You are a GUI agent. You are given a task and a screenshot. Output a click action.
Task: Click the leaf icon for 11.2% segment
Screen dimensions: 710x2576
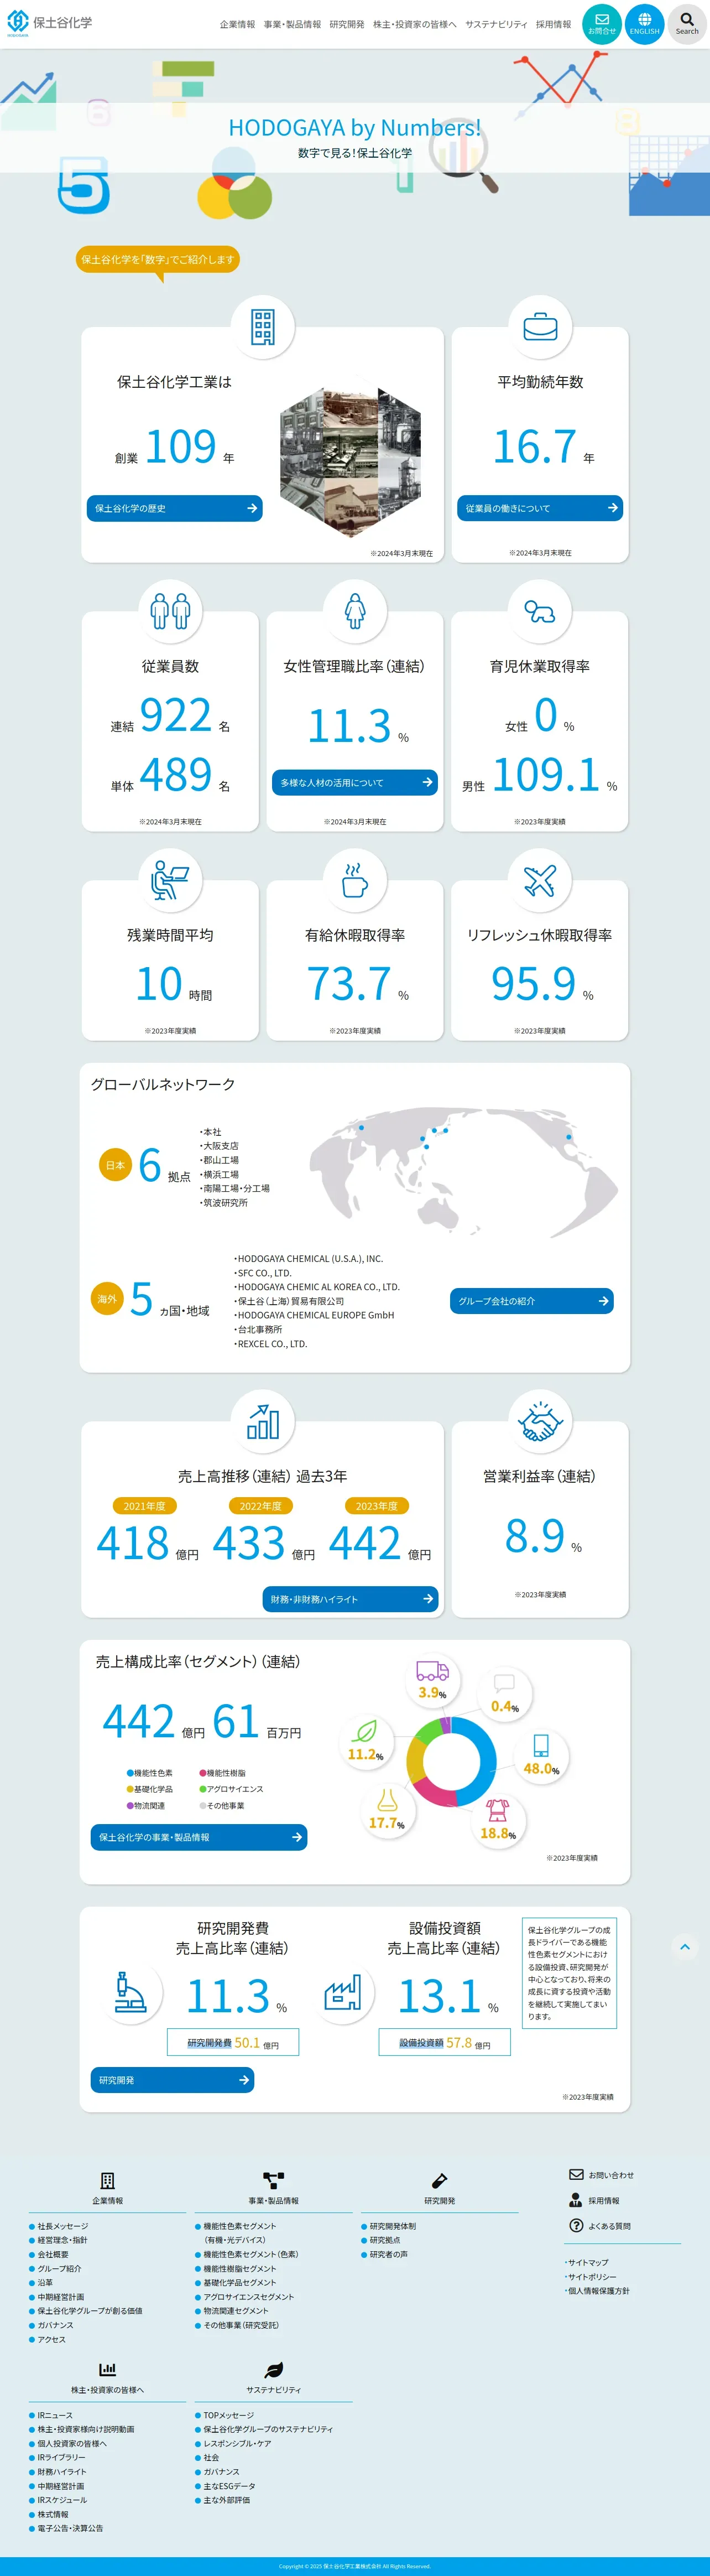pyautogui.click(x=365, y=1731)
